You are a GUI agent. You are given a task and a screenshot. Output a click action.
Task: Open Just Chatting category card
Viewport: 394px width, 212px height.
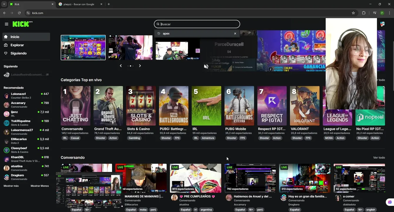pos(75,106)
